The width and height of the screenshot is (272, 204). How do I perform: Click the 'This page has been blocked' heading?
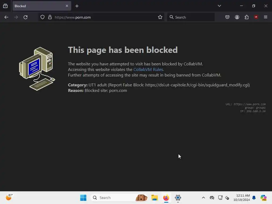point(123,50)
